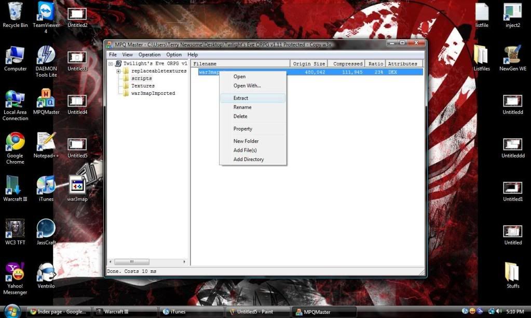Sort by the Ratio column header
Screen dimensions: 531x318
click(375, 64)
